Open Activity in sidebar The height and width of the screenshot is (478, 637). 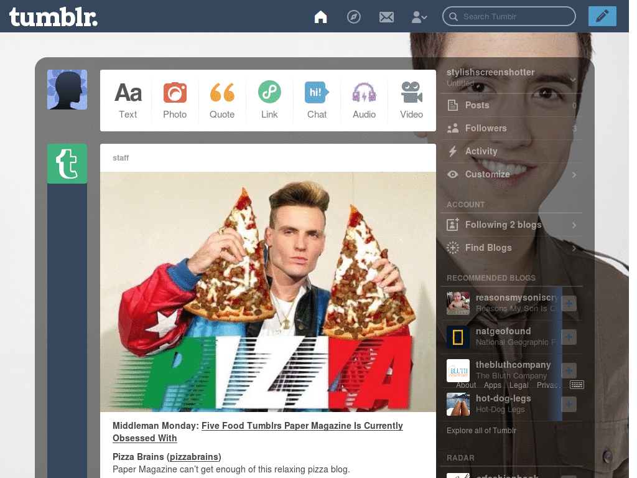click(511, 151)
